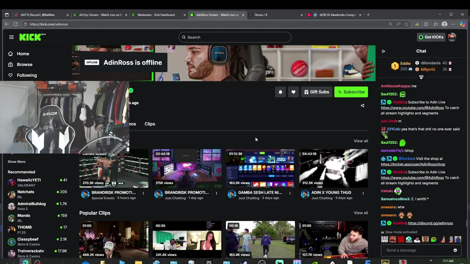This screenshot has width=470, height=264.
Task: Open the GAMBA SESH LATE NI video thumbnail
Action: coord(260,168)
